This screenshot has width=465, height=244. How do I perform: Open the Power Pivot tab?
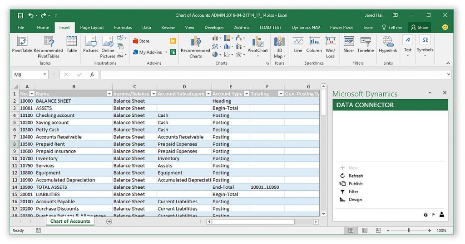click(x=341, y=28)
